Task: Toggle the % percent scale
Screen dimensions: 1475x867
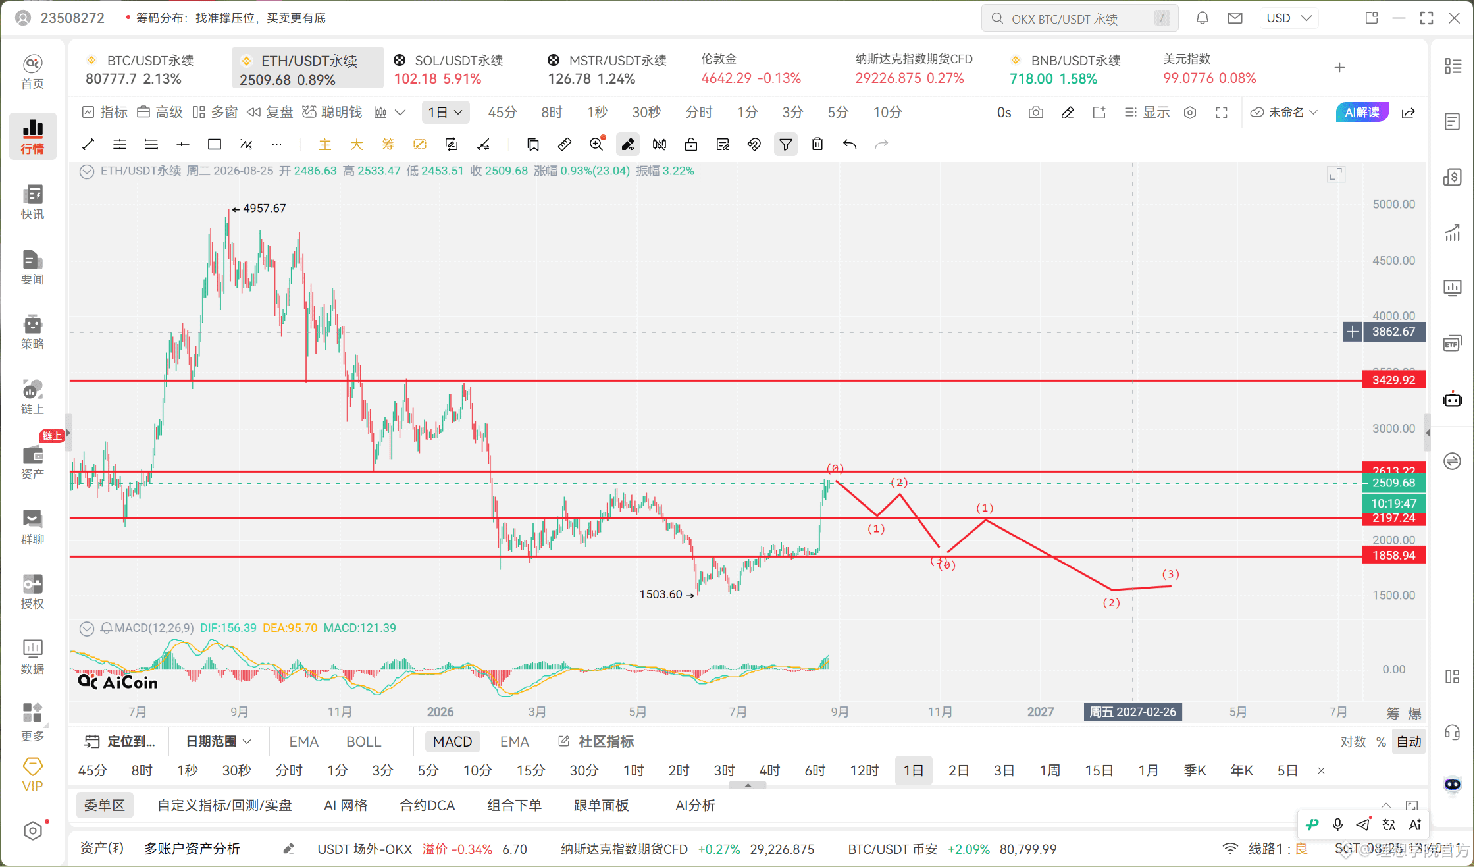Action: click(x=1381, y=741)
